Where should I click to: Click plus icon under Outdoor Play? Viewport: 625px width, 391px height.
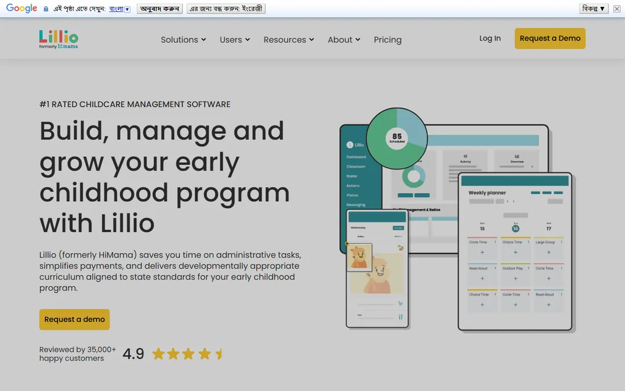(515, 278)
